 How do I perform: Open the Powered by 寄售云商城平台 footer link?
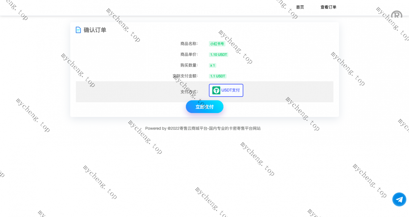point(203,128)
